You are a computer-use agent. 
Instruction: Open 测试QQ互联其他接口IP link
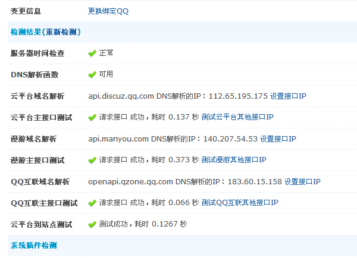(x=240, y=203)
